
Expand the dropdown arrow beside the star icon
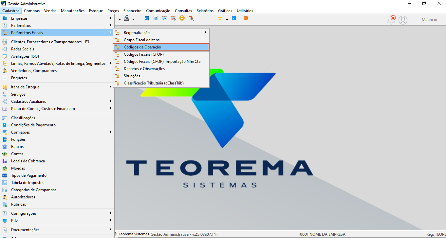227,20
